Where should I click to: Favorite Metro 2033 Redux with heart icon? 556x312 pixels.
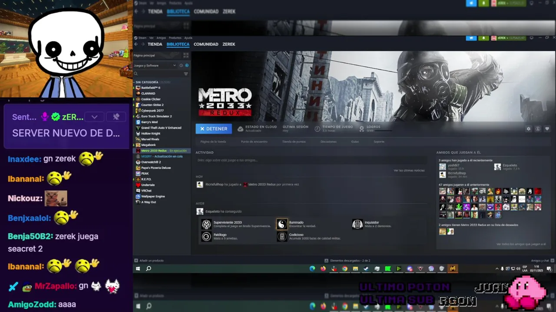[546, 129]
